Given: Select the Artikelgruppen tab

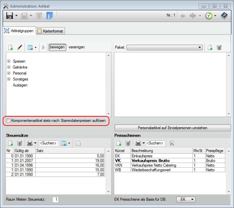Looking at the screenshot, I should 19,31.
